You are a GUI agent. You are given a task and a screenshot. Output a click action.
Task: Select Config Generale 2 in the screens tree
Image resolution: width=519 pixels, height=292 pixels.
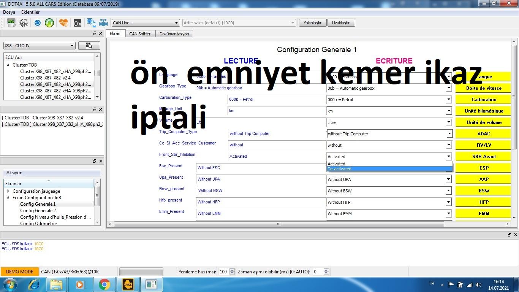click(38, 211)
